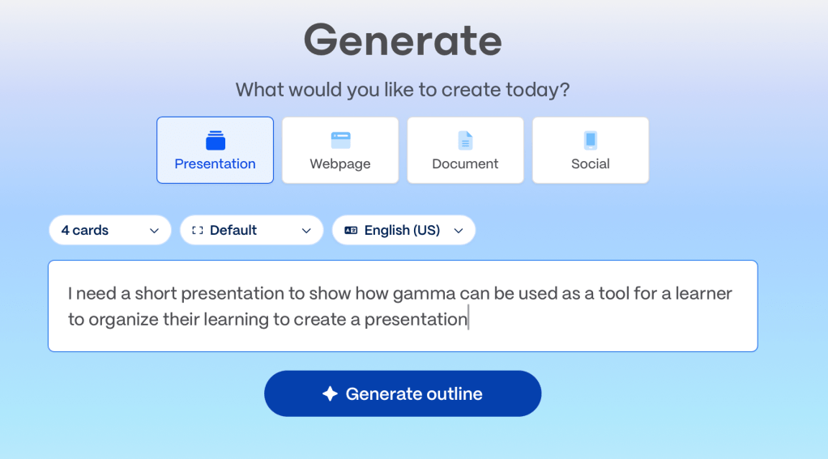Click inside the presentation prompt text box

[x=403, y=306]
